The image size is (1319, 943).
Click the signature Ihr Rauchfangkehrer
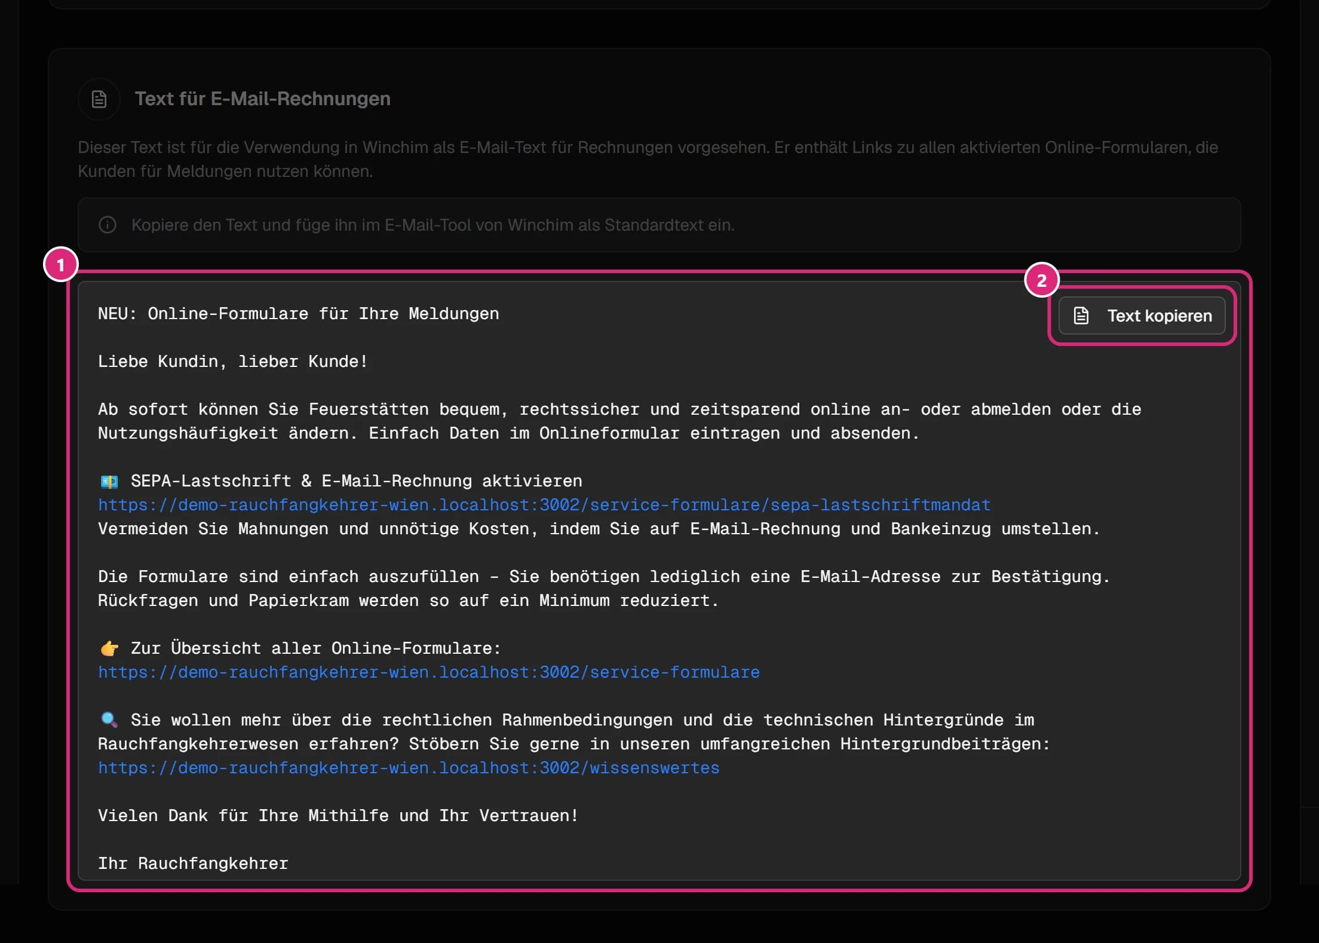(x=193, y=864)
